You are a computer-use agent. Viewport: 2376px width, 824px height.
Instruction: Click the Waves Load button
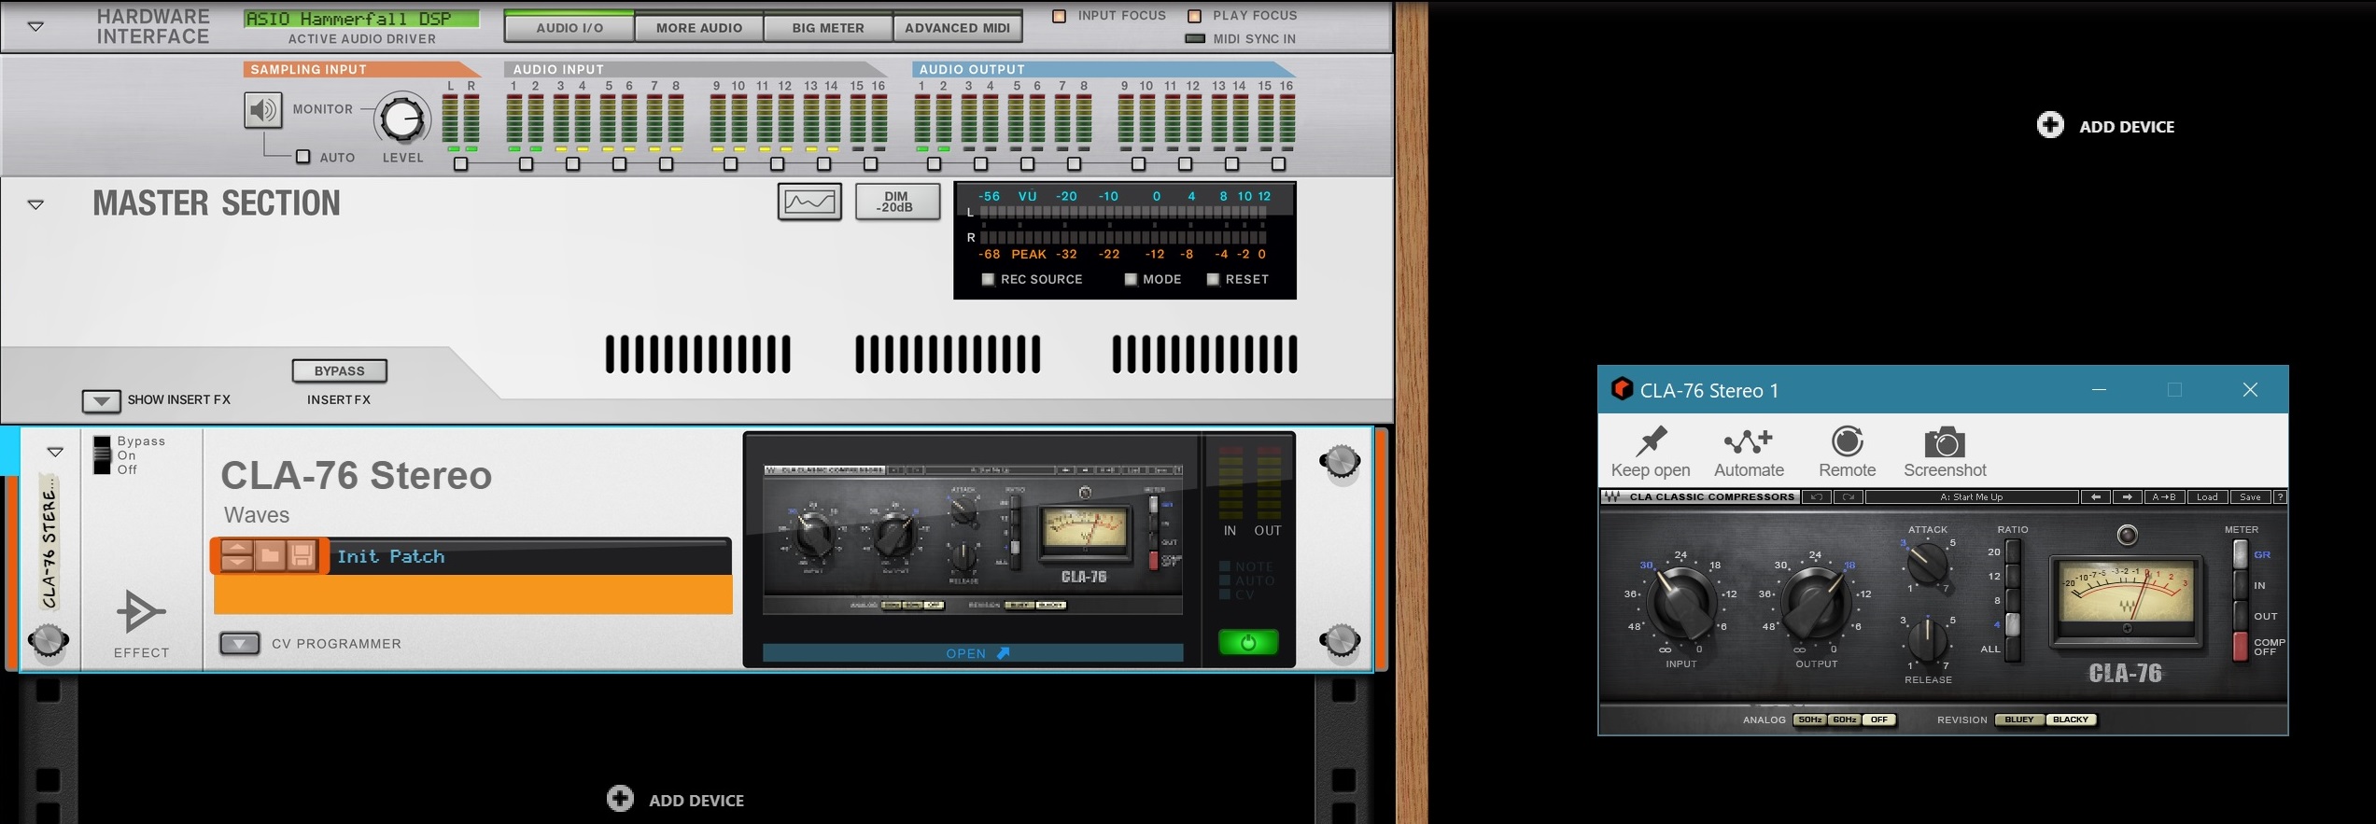[2207, 497]
